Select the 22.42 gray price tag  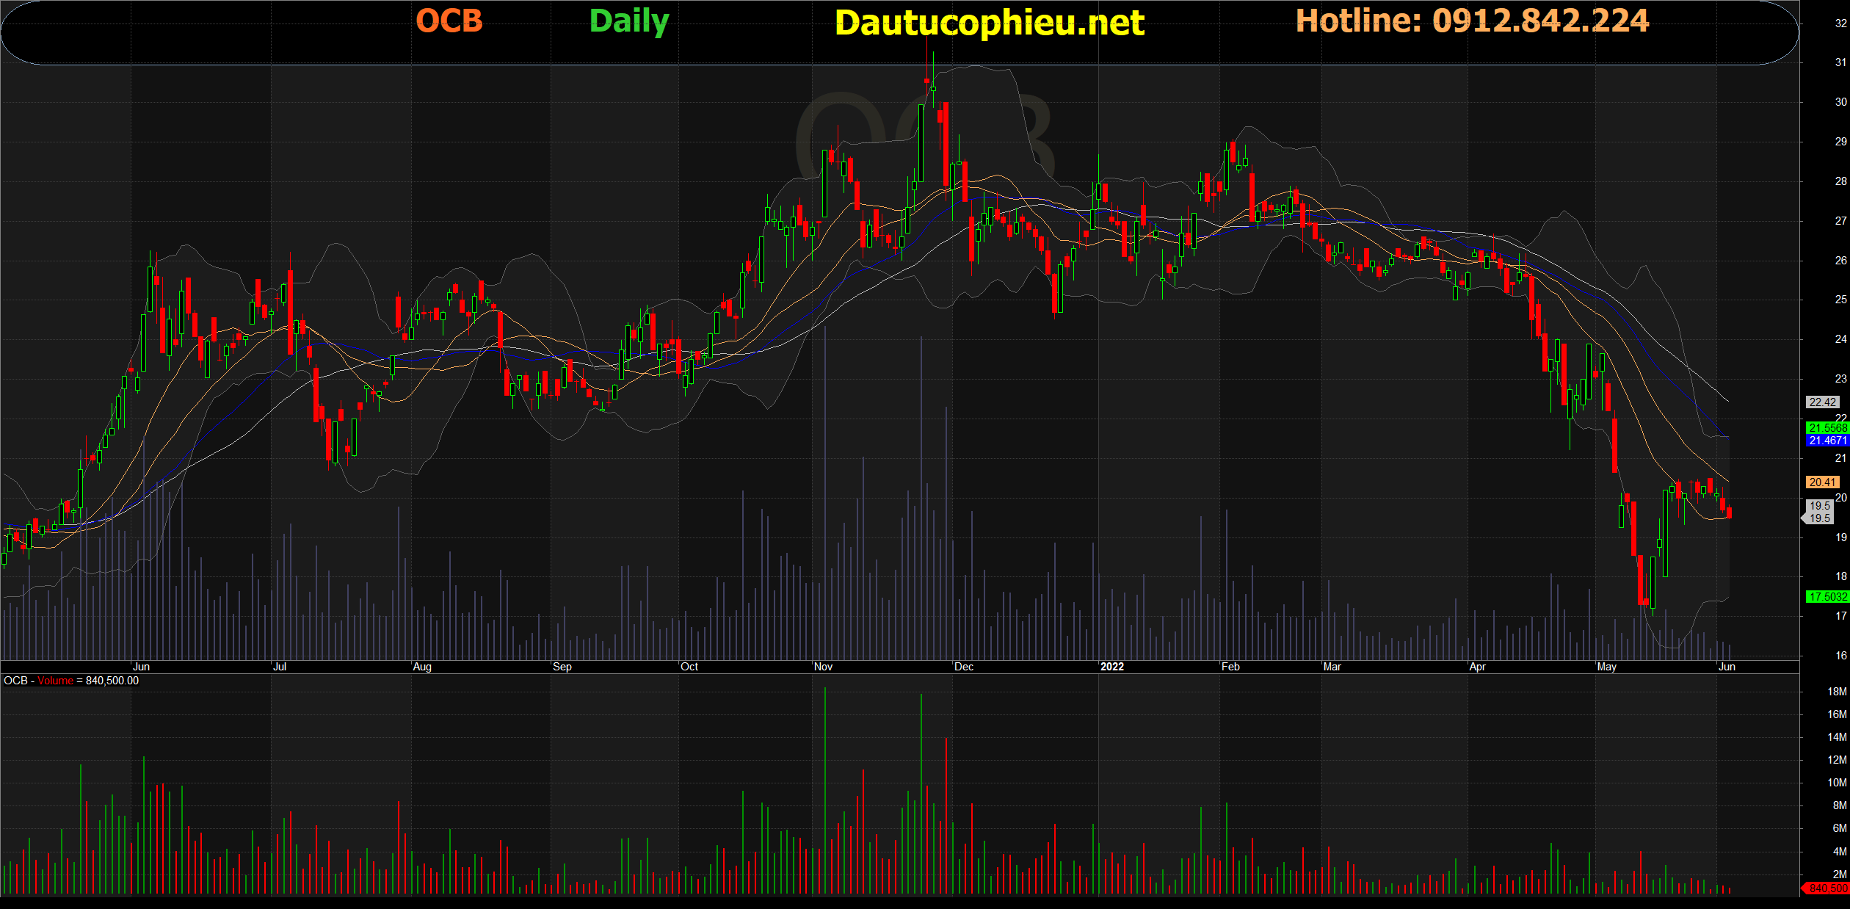pyautogui.click(x=1822, y=402)
